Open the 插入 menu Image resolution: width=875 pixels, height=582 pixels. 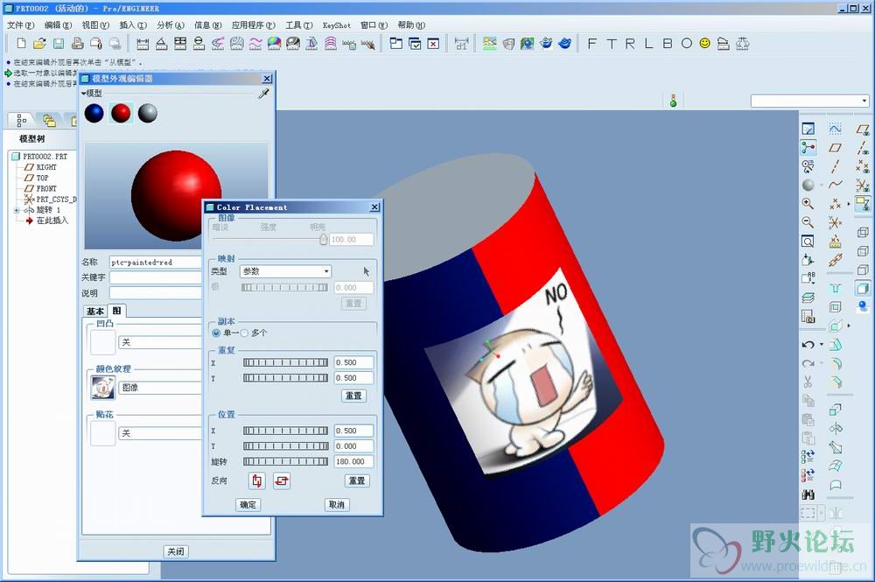point(133,25)
